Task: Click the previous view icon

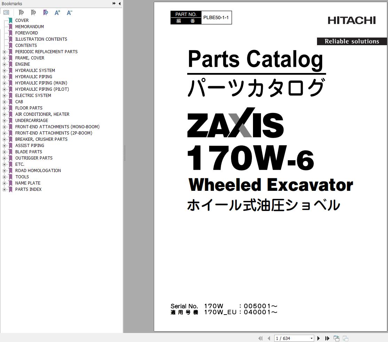Action: (x=336, y=338)
